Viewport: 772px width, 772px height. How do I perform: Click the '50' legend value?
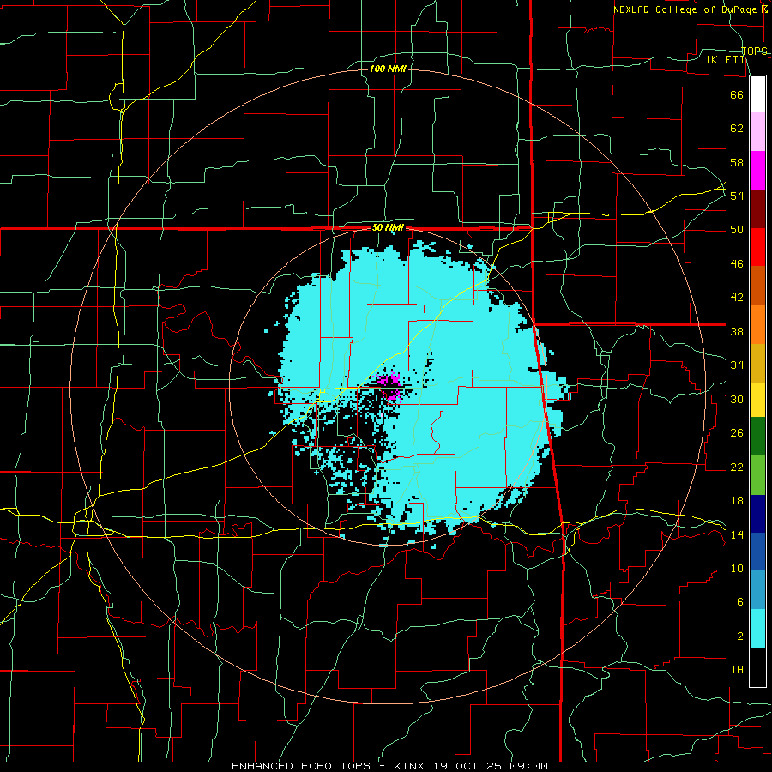click(x=737, y=230)
